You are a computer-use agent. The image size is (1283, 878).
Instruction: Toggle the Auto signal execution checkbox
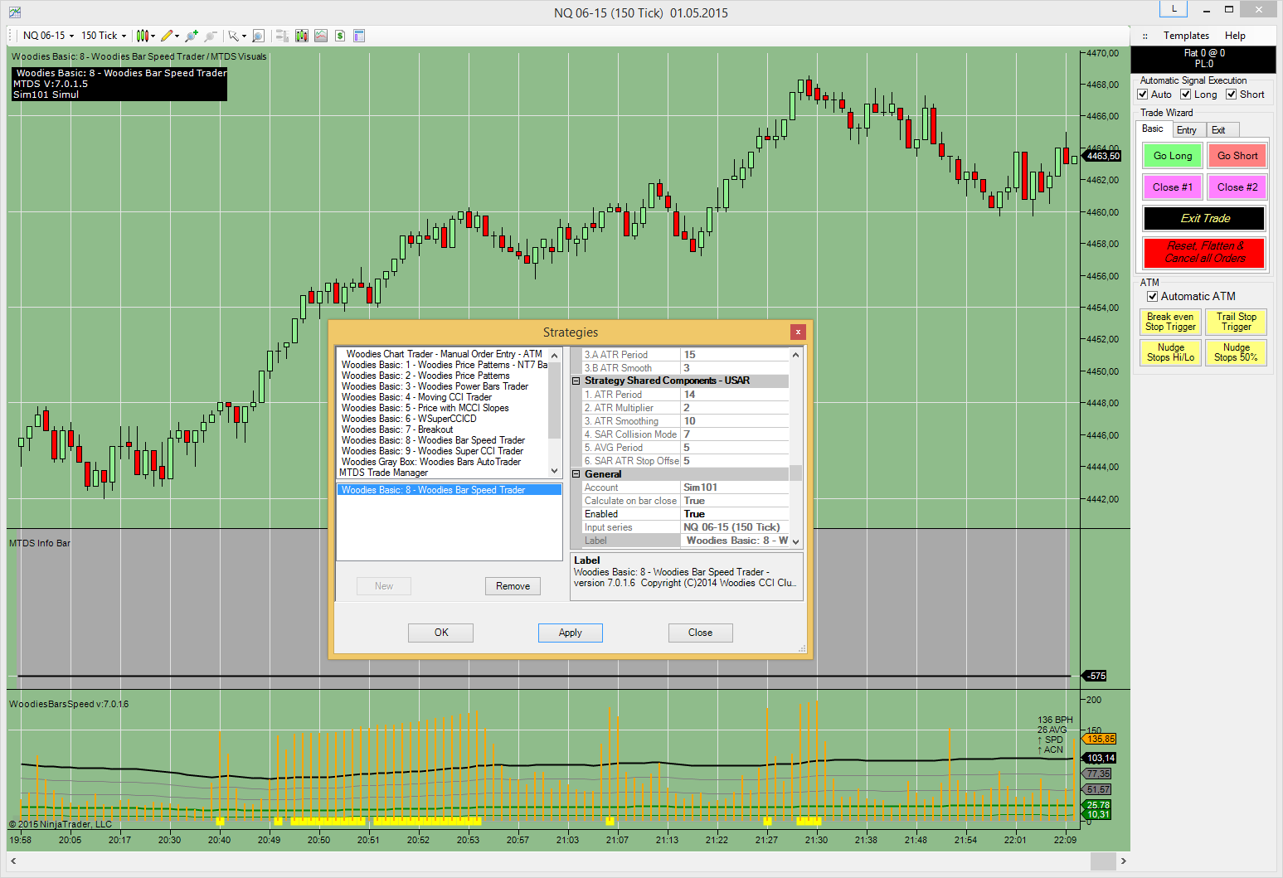(1143, 95)
